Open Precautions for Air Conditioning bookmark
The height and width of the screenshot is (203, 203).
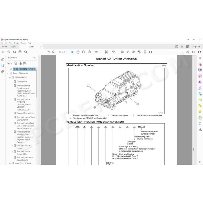(25, 159)
